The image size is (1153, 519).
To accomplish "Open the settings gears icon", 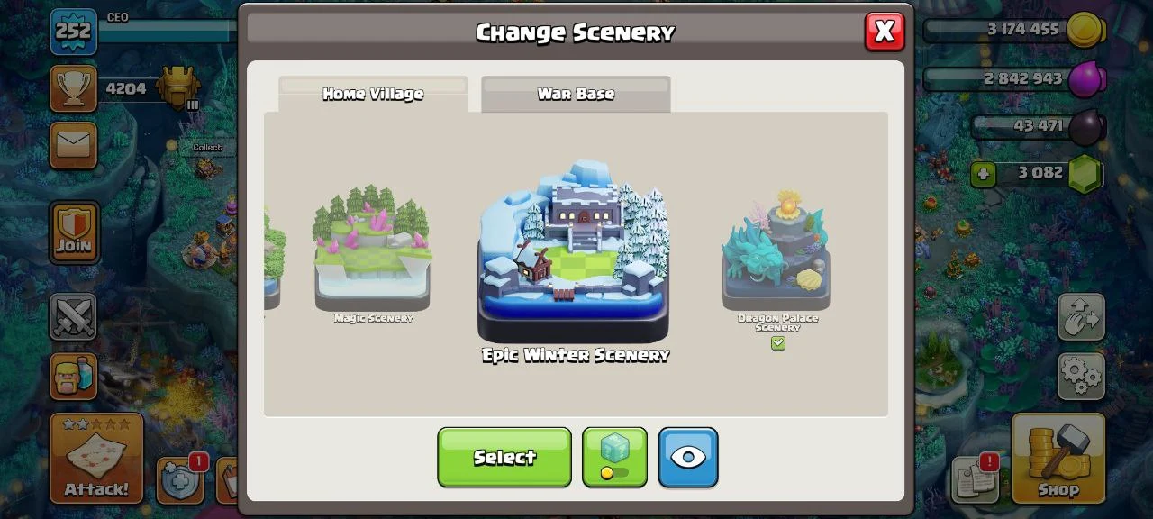I will 1081,376.
